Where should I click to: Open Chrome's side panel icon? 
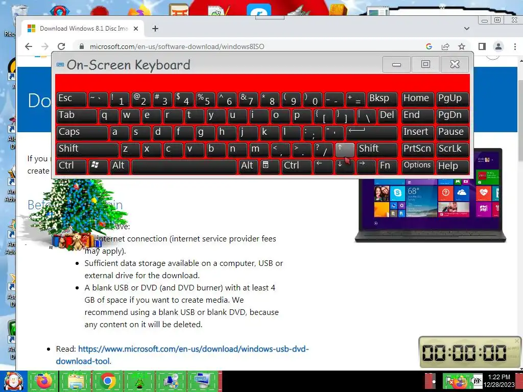[x=482, y=46]
